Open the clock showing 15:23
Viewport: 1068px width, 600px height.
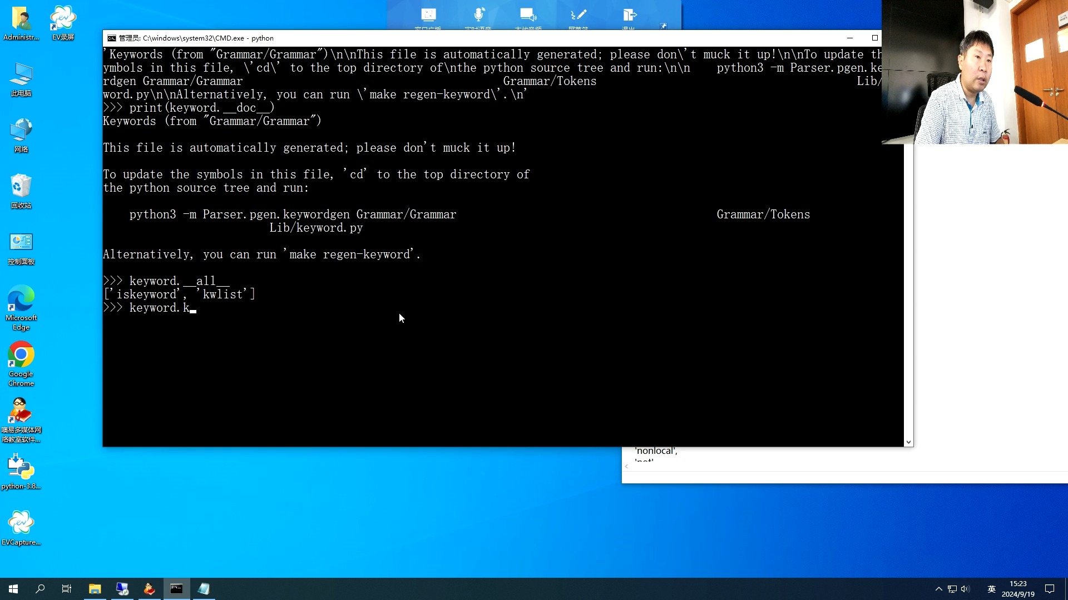pos(1018,589)
